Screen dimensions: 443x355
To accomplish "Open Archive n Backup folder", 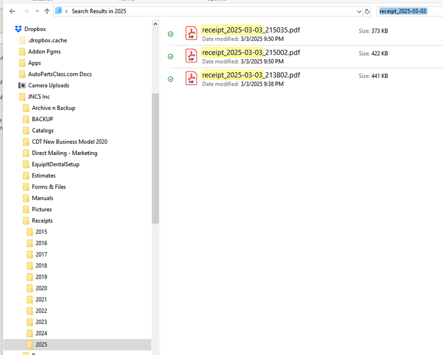I will (53, 108).
